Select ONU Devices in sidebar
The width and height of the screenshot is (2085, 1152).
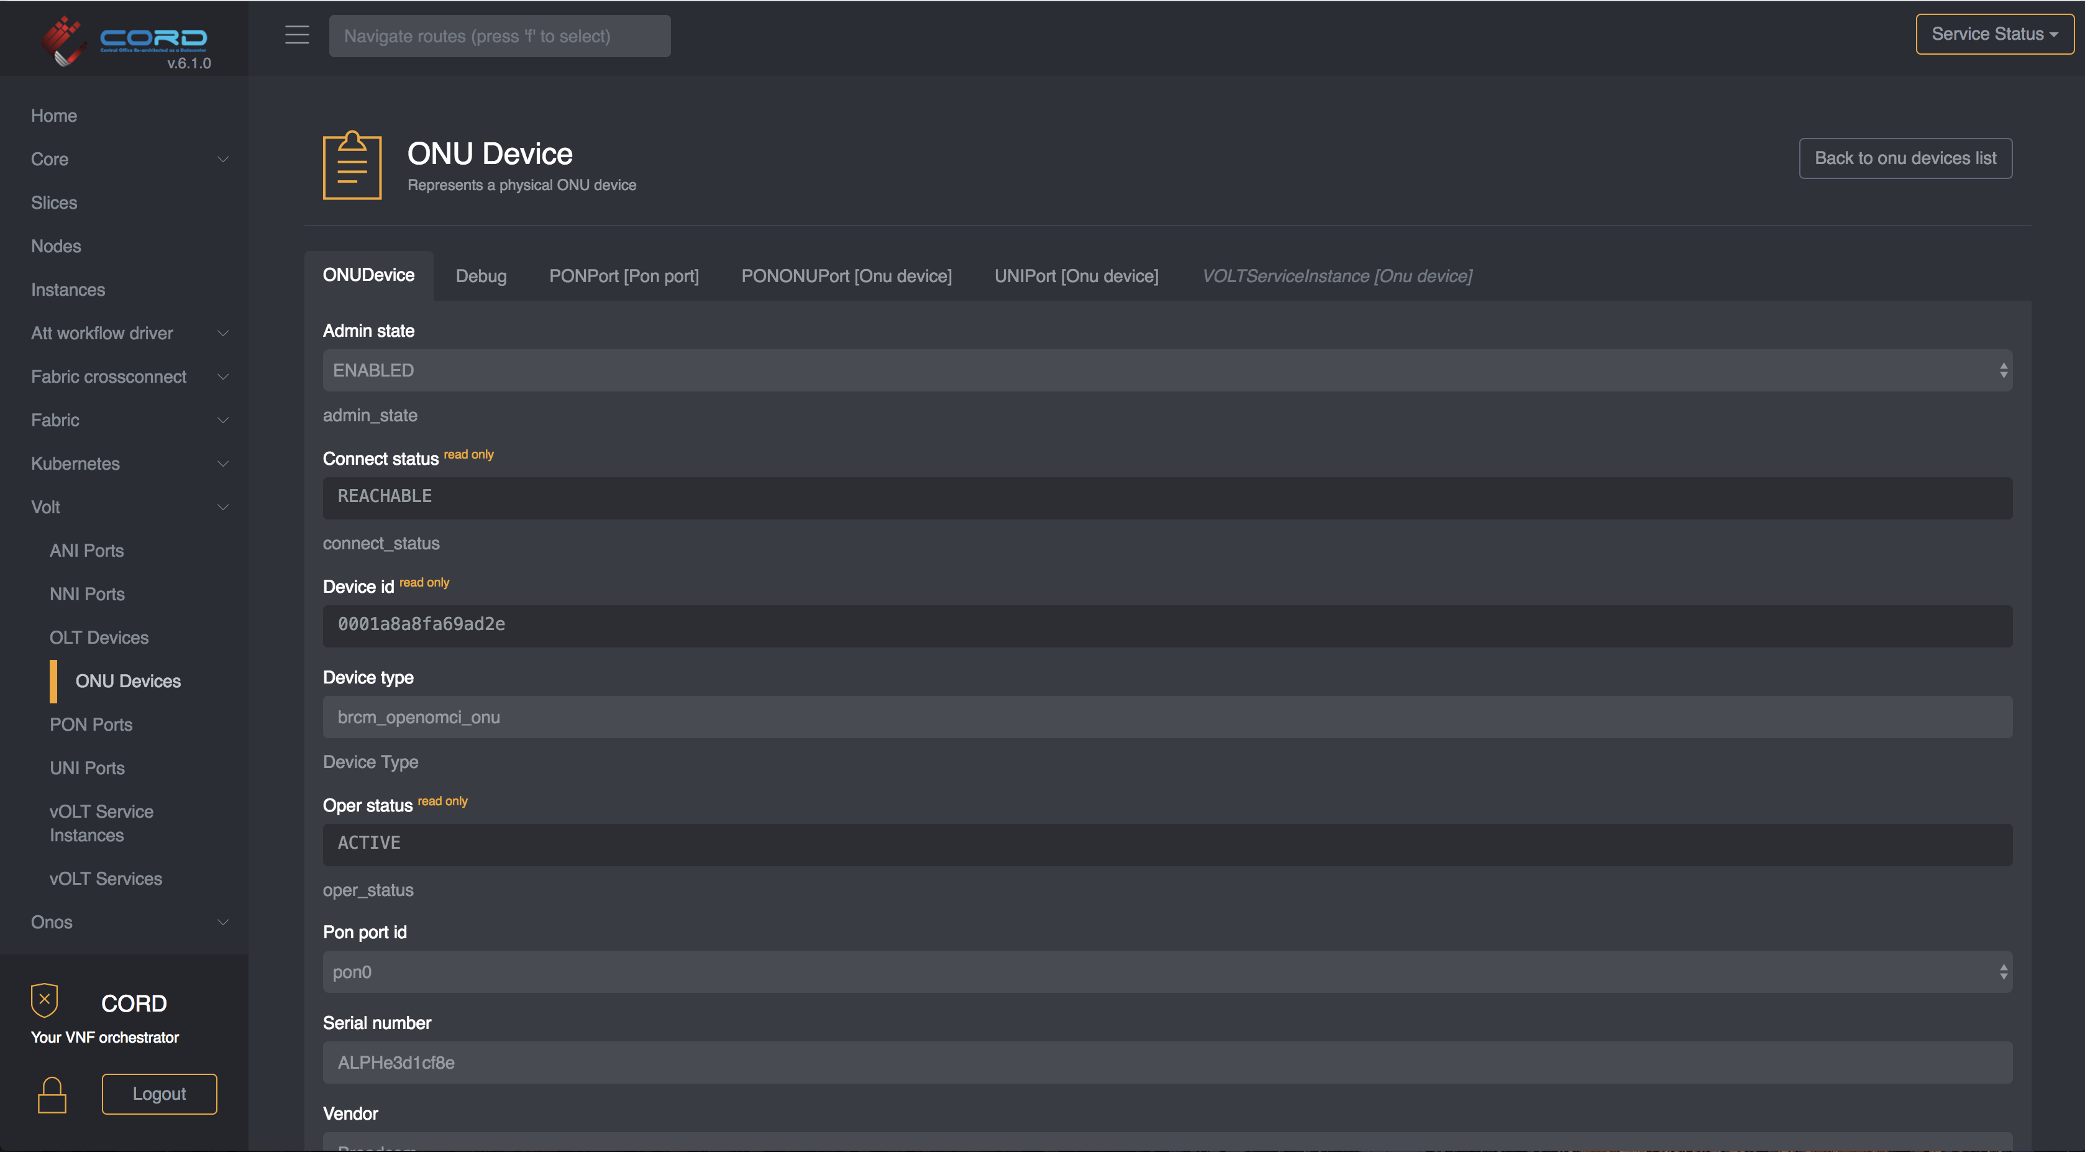[128, 681]
